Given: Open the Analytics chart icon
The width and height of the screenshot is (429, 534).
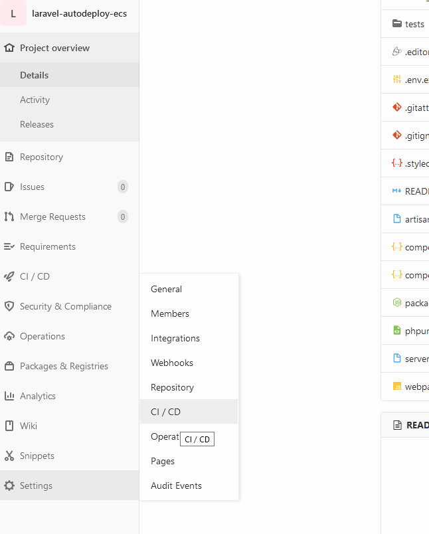Looking at the screenshot, I should click(x=11, y=396).
